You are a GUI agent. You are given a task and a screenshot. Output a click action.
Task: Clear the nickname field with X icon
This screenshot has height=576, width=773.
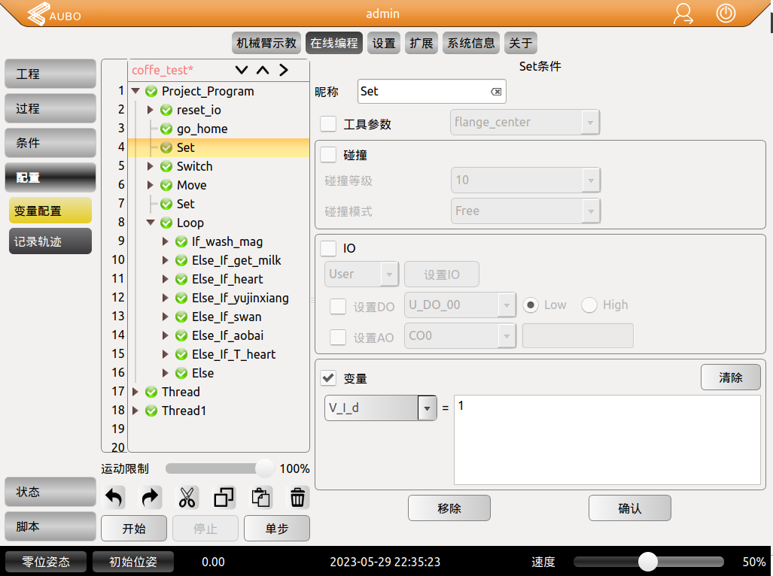496,92
